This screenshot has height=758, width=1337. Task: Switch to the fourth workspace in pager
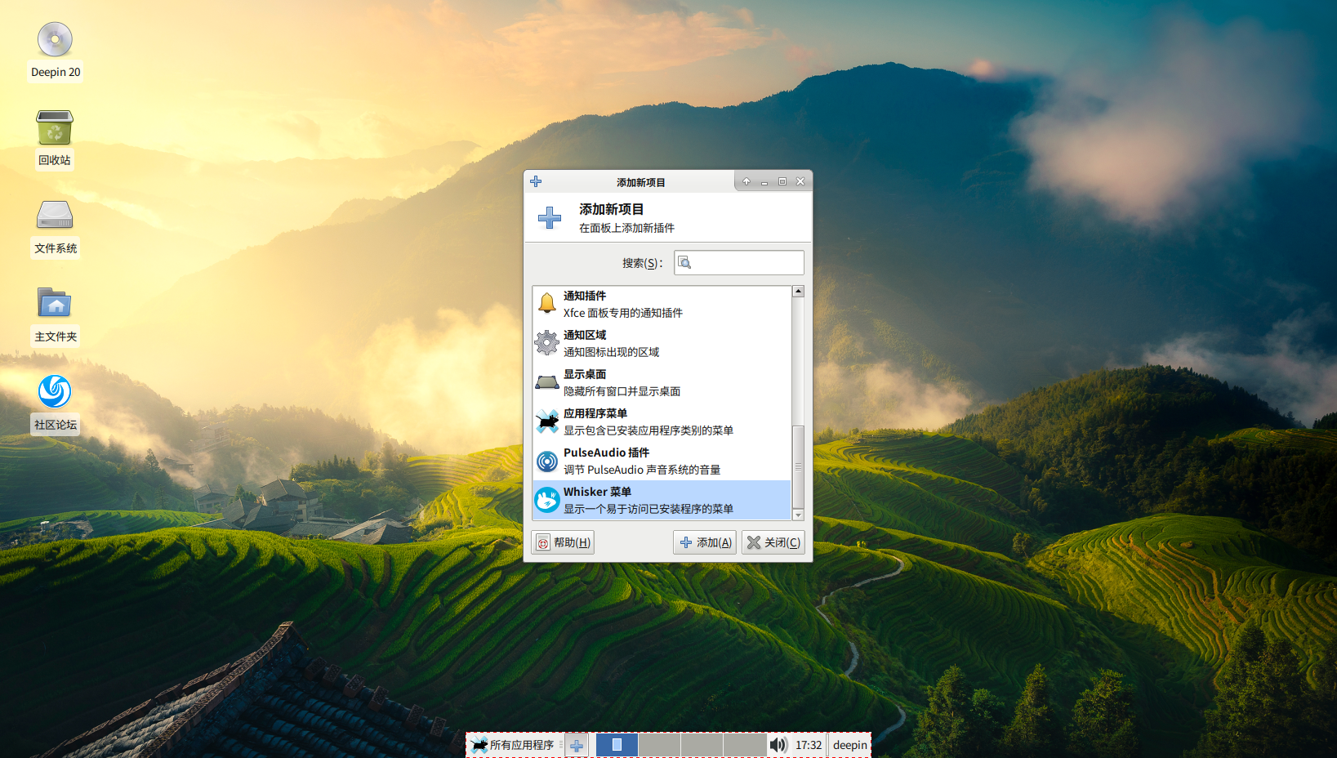tap(744, 745)
